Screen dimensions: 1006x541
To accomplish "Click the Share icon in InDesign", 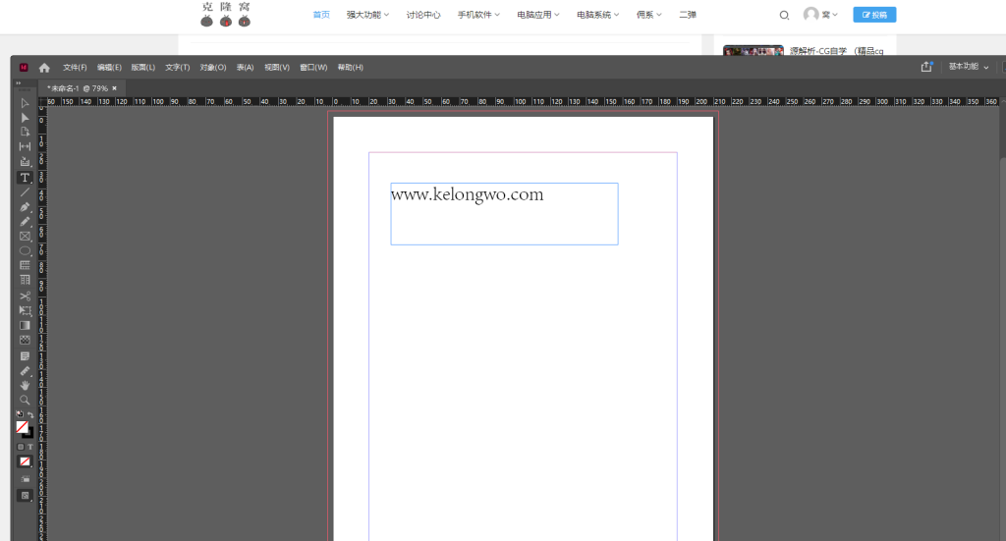I will (926, 67).
